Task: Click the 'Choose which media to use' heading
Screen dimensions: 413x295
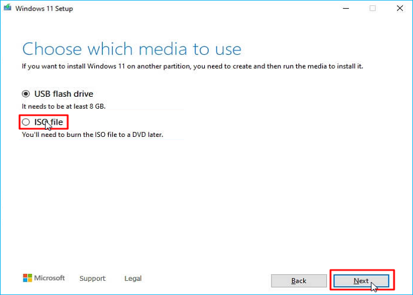Action: [132, 49]
